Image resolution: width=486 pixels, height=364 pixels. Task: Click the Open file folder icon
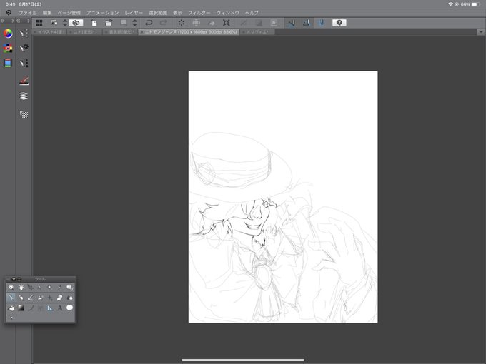click(109, 23)
